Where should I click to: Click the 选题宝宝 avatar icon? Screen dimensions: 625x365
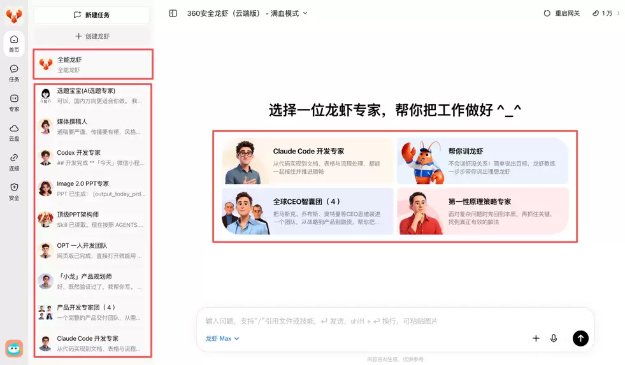coord(45,96)
